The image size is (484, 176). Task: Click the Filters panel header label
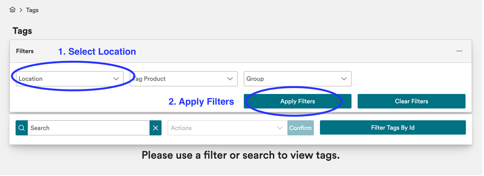[x=25, y=51]
